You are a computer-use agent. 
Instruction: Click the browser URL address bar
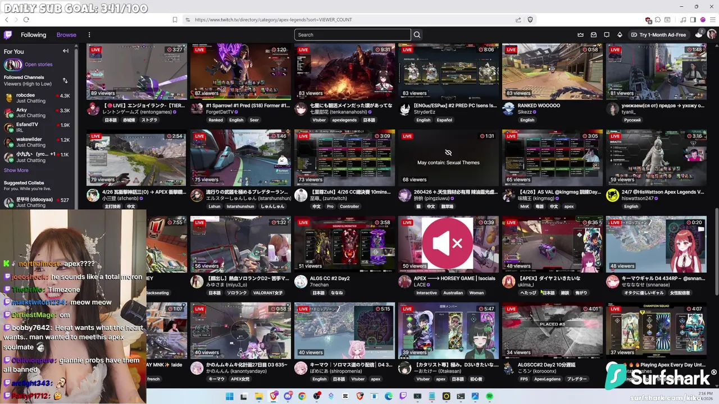(x=348, y=20)
